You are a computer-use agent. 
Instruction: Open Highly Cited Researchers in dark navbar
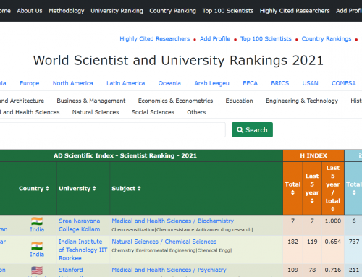tap(295, 11)
